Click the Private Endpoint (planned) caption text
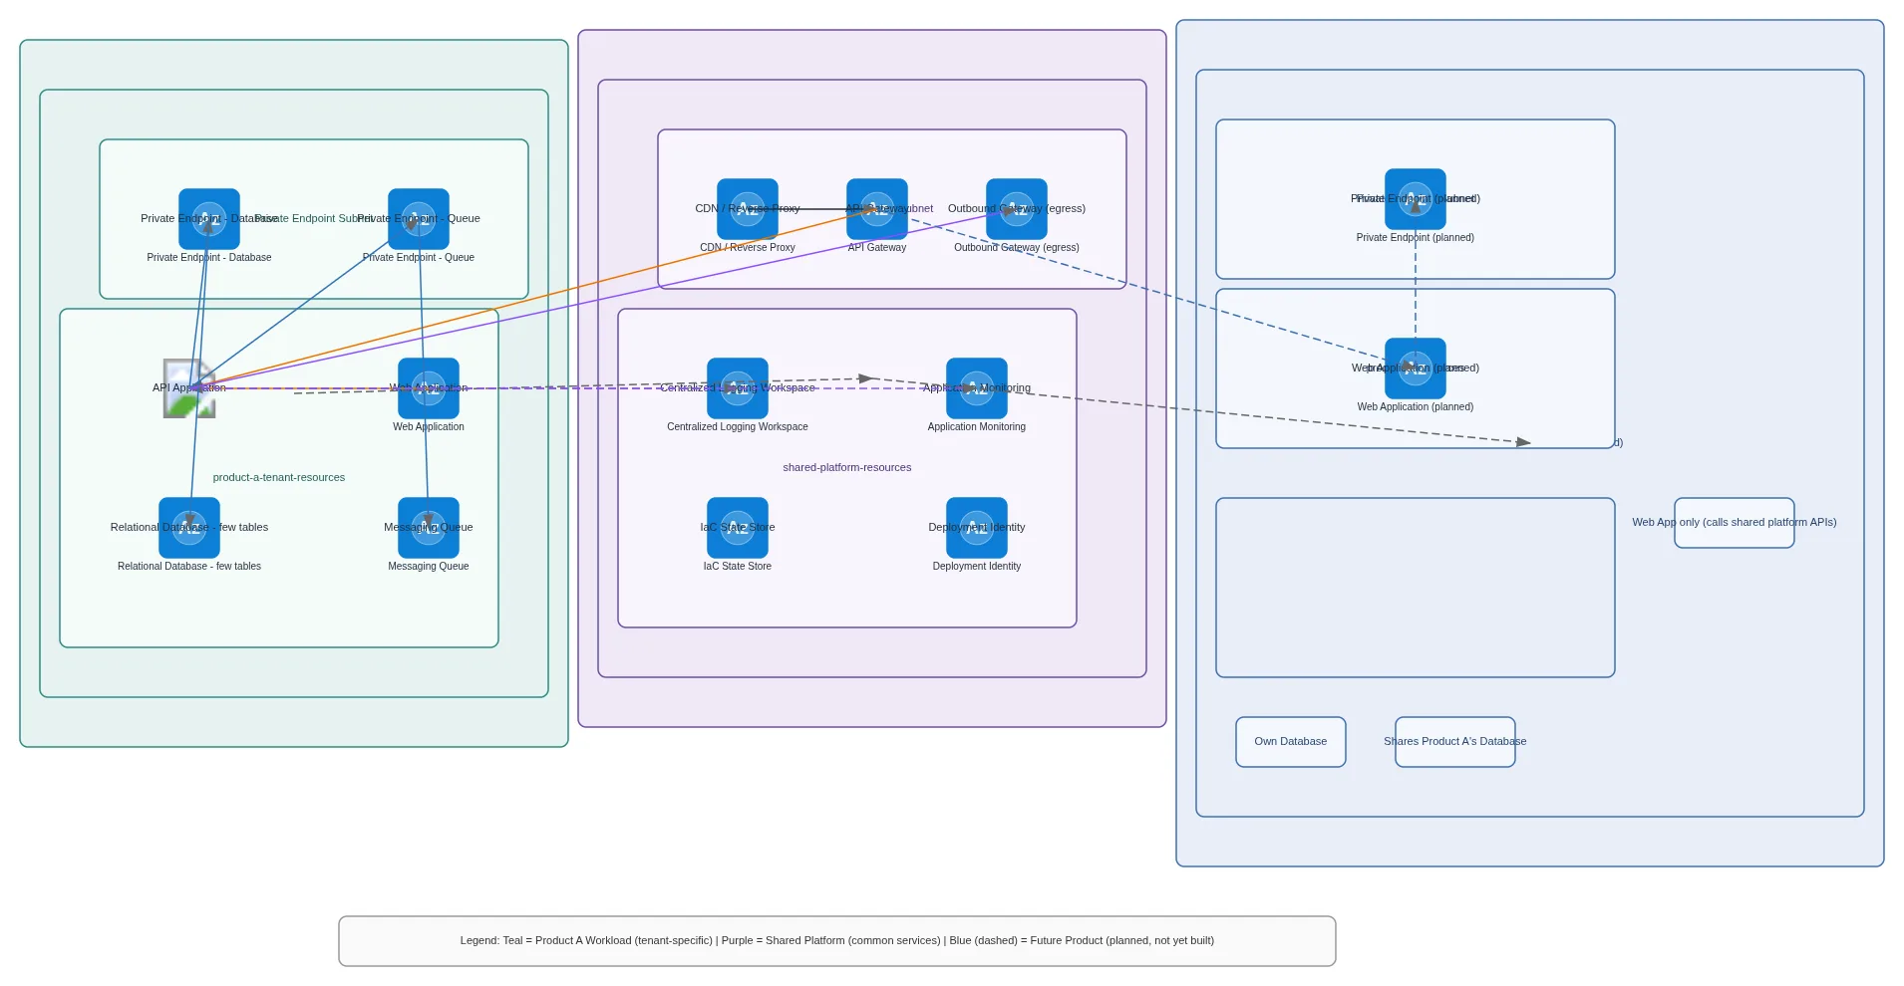 click(1416, 238)
